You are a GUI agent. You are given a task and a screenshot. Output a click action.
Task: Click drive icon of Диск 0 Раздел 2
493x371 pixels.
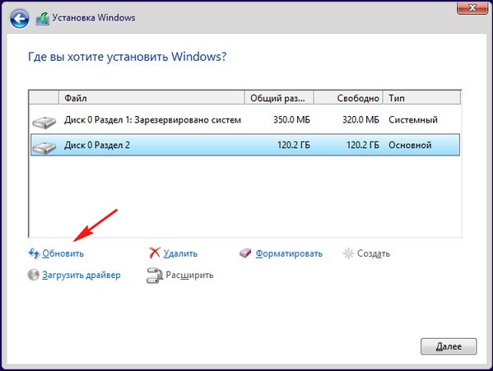coord(44,147)
